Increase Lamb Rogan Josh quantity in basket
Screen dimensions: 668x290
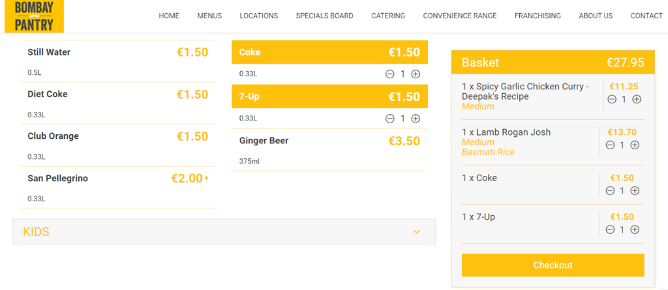click(x=635, y=145)
